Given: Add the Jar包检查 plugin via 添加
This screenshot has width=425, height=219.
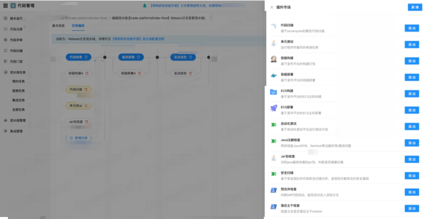Looking at the screenshot, I should tap(412, 159).
